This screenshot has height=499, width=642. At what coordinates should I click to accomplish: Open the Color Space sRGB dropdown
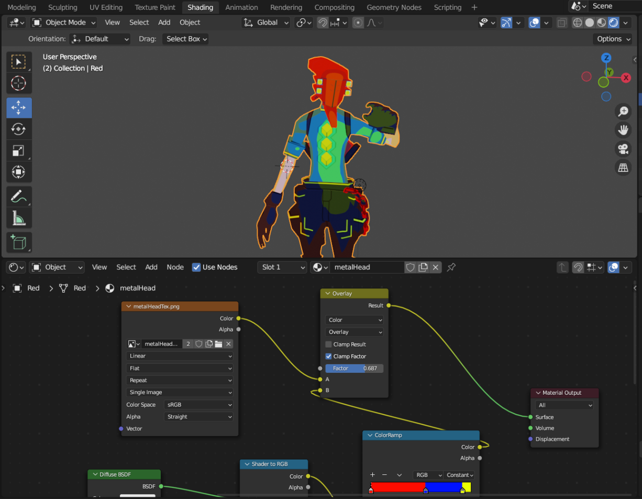click(198, 405)
